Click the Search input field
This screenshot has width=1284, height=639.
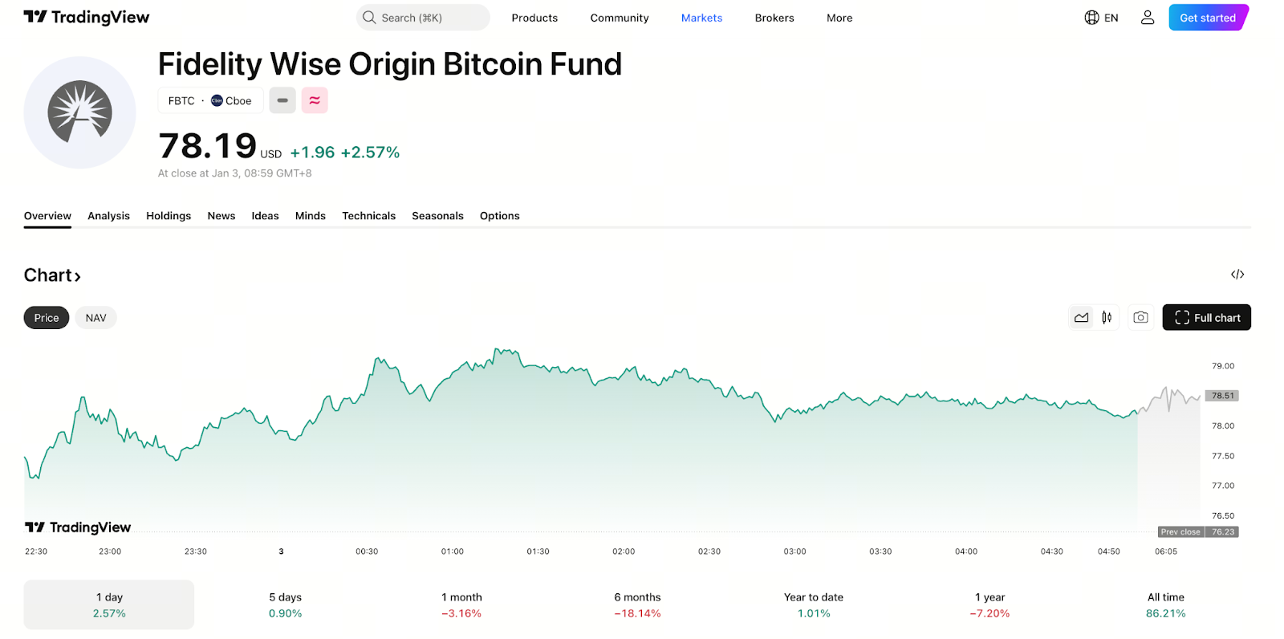point(423,18)
